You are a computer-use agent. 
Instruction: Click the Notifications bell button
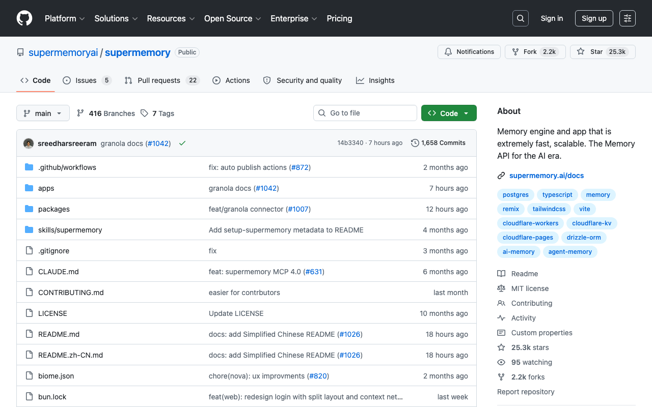point(469,52)
